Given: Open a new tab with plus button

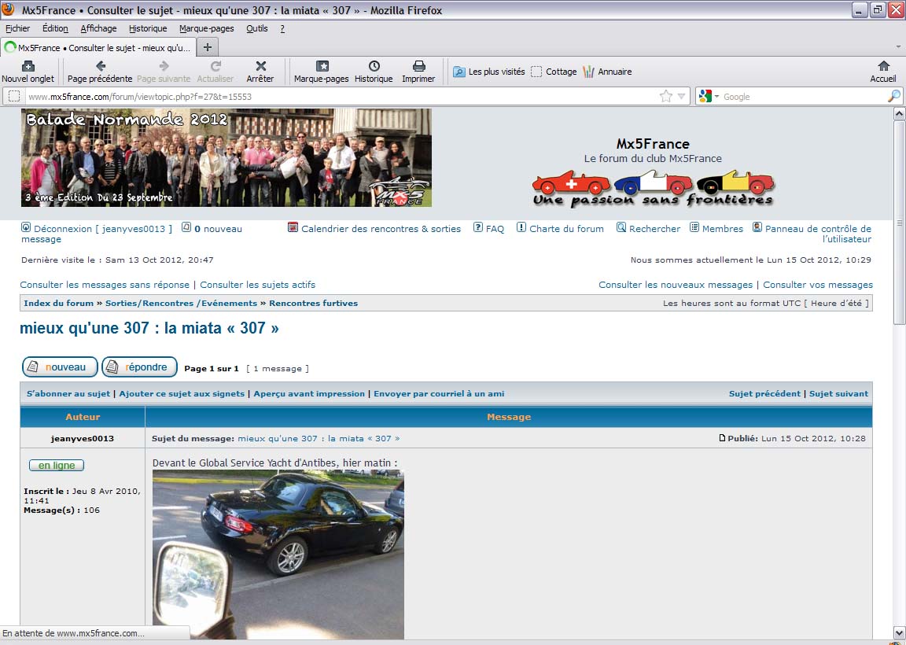Looking at the screenshot, I should click(208, 47).
